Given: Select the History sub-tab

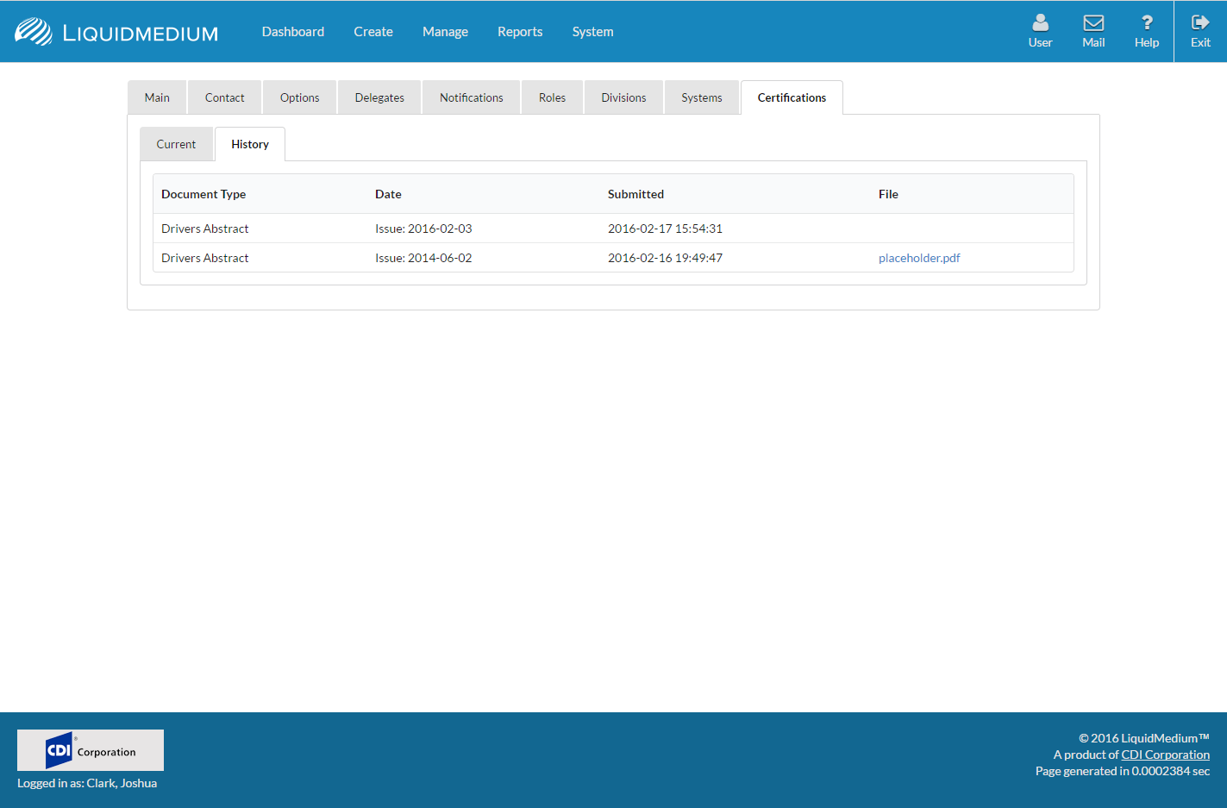Looking at the screenshot, I should click(250, 145).
